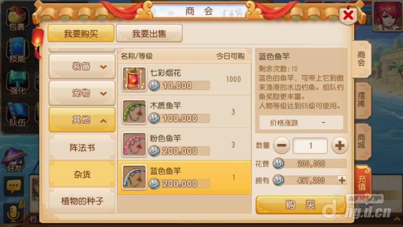Viewport: 403px width, 227px height.
Task: Open the 强化 hammer icon
Action: point(17,82)
